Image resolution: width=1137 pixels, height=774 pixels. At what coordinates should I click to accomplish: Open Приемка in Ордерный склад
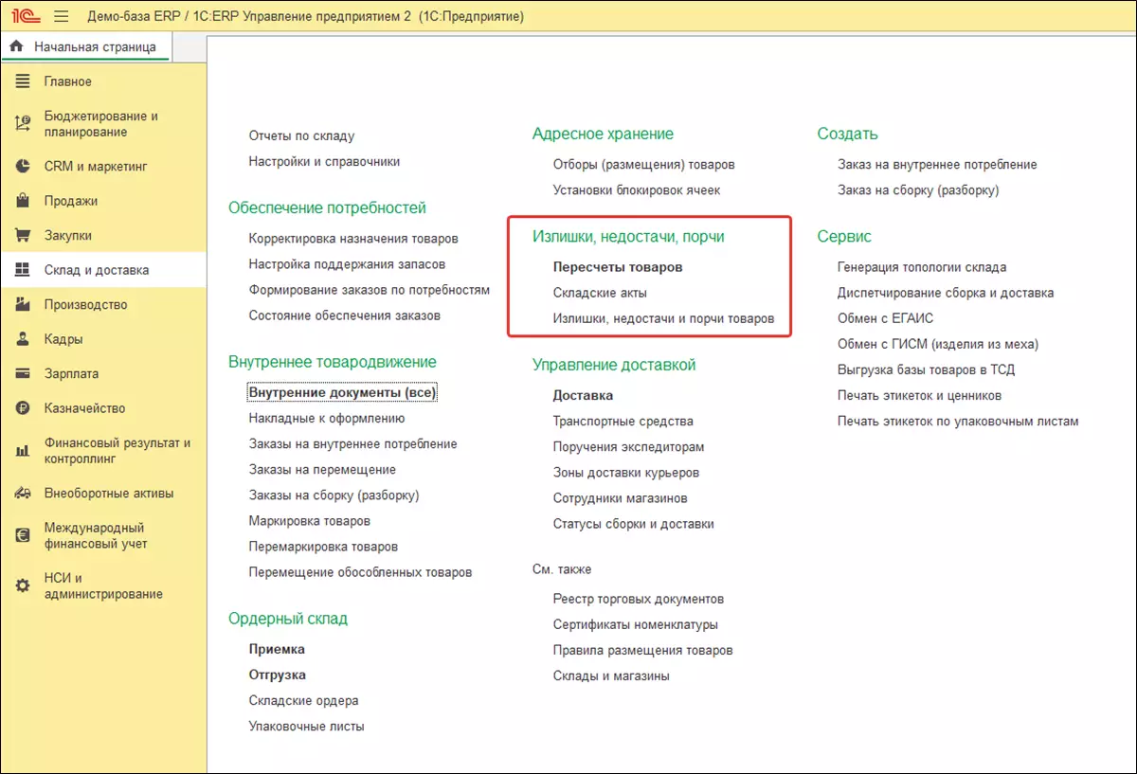click(x=277, y=650)
